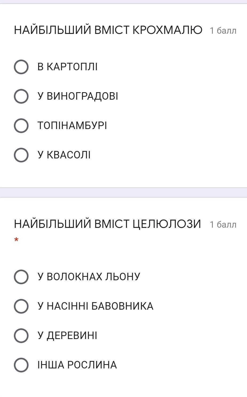Click the НАЙБІЛЬШИЙ ВМІСТ ЦЕЛЮЛОЗИ question title
Viewport: 247px width, 397px height.
(107, 224)
